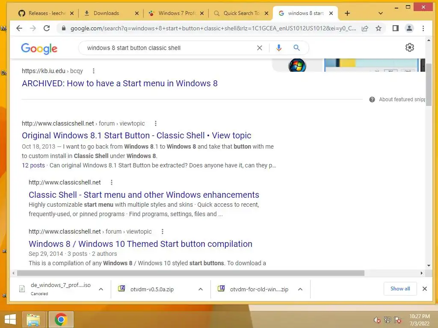Click the Windows logo thumbnail image
The height and width of the screenshot is (328, 438).
pos(297,65)
